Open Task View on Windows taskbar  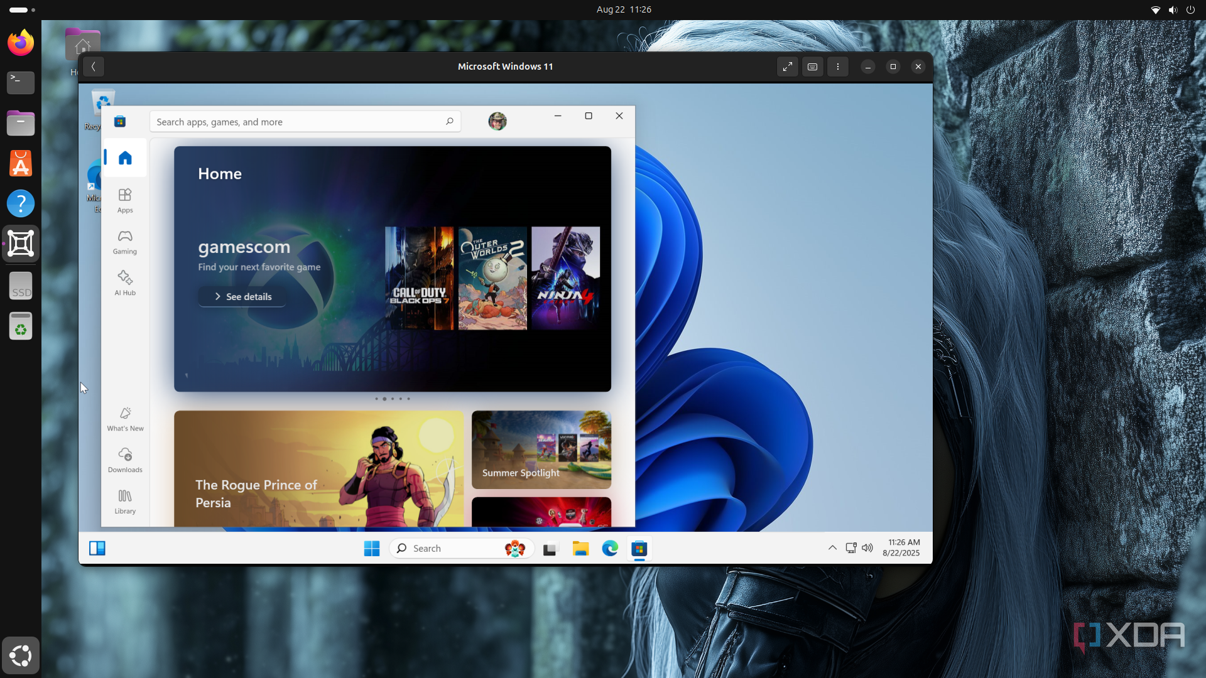pos(551,549)
